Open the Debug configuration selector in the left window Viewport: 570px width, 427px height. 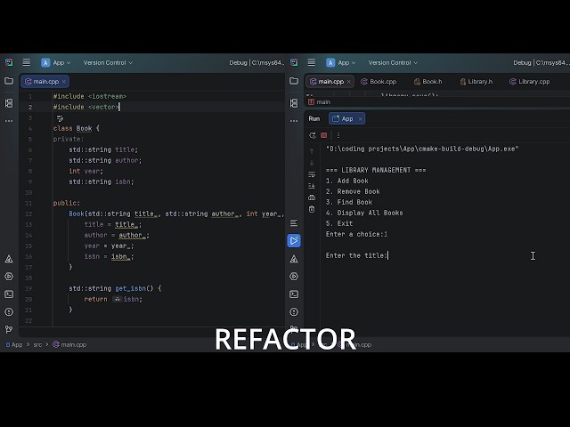(256, 62)
